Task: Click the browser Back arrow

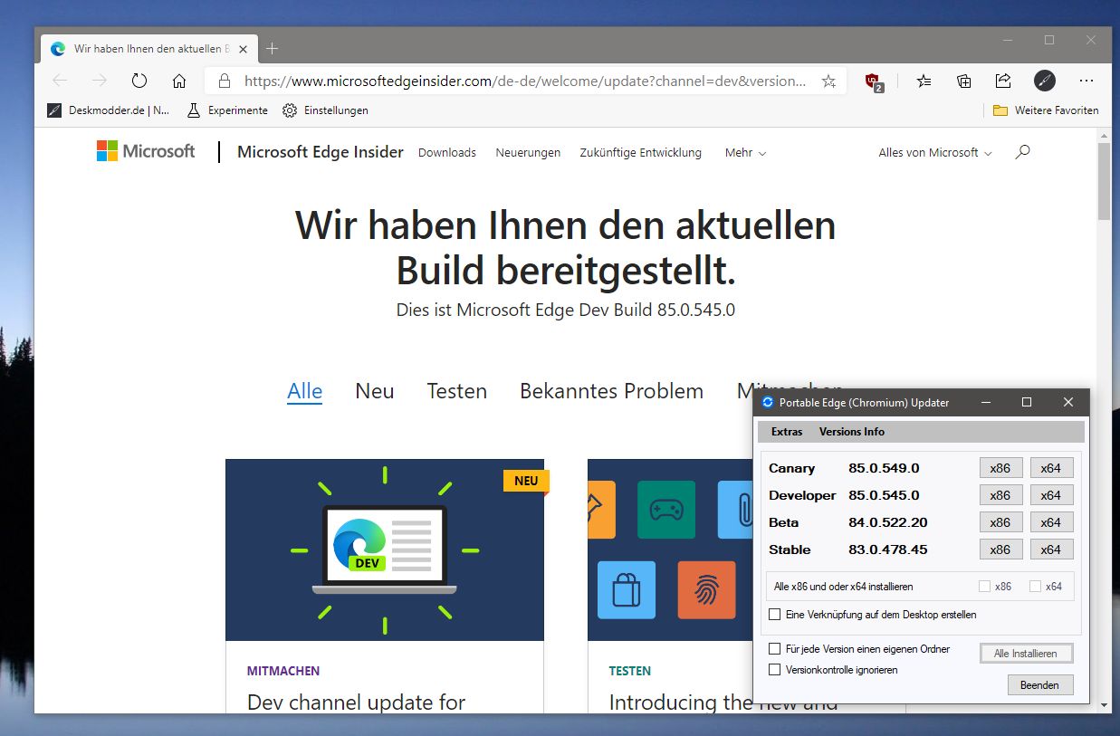Action: point(60,81)
